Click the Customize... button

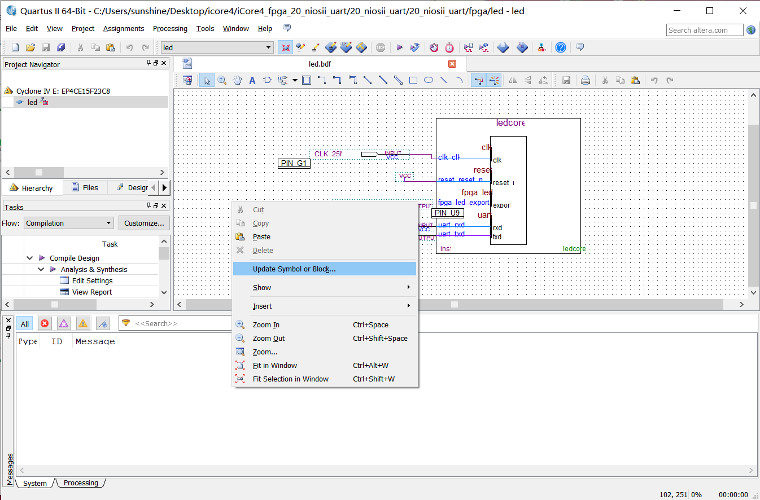[144, 223]
